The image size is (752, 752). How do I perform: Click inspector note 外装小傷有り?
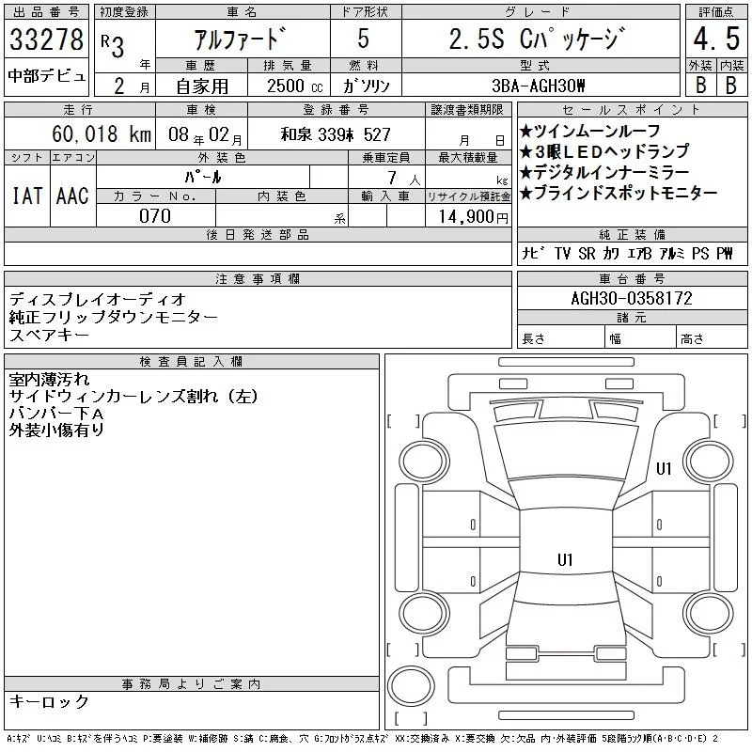pyautogui.click(x=56, y=430)
